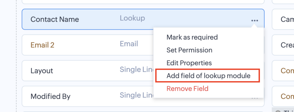Select the red Remove Field option

(x=187, y=89)
